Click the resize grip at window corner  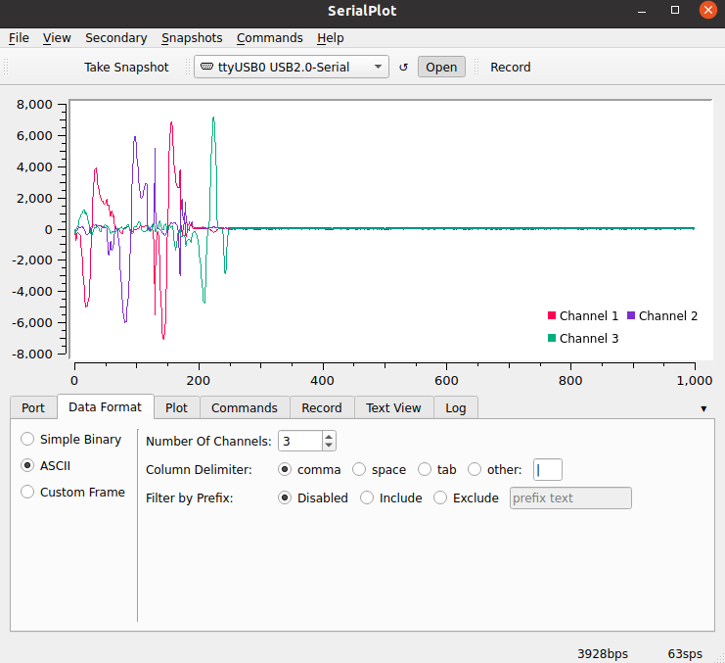(x=719, y=658)
